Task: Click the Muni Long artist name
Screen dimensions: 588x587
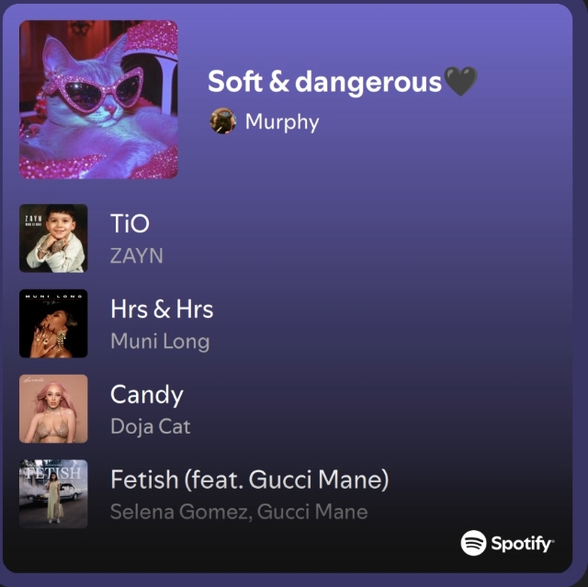Action: pyautogui.click(x=160, y=342)
